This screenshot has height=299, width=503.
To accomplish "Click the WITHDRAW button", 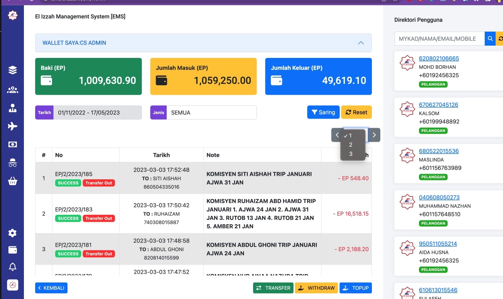I will pyautogui.click(x=316, y=288).
